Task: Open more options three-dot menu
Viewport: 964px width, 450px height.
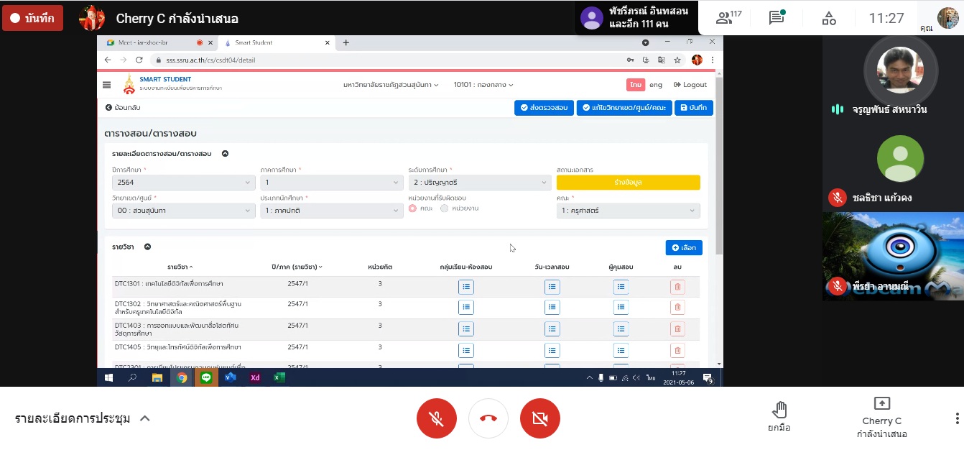Action: [957, 418]
